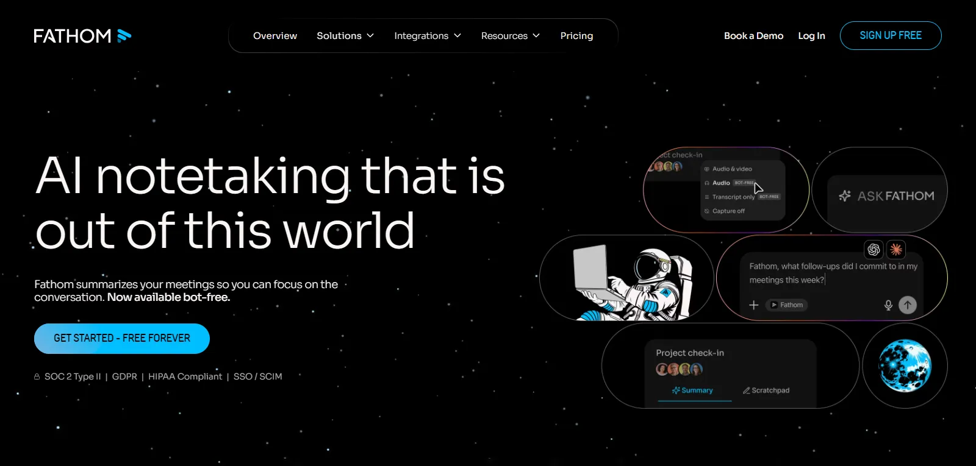Click the orange Claude starburst icon

(x=896, y=249)
